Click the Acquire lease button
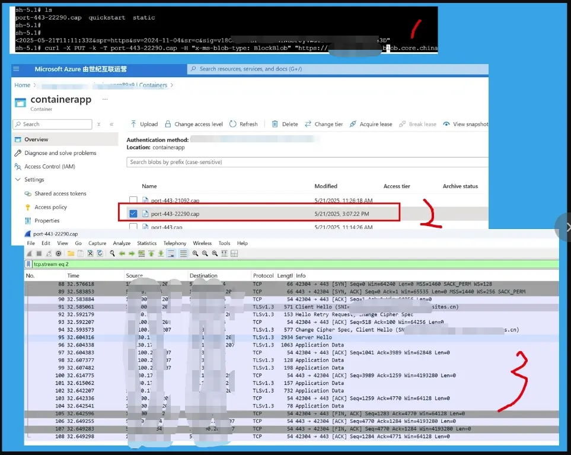 click(x=371, y=124)
